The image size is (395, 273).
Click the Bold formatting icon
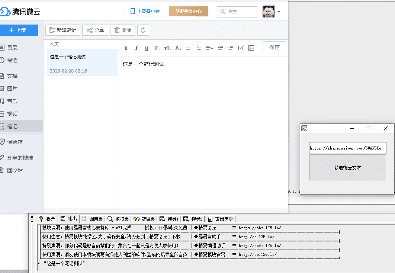126,48
